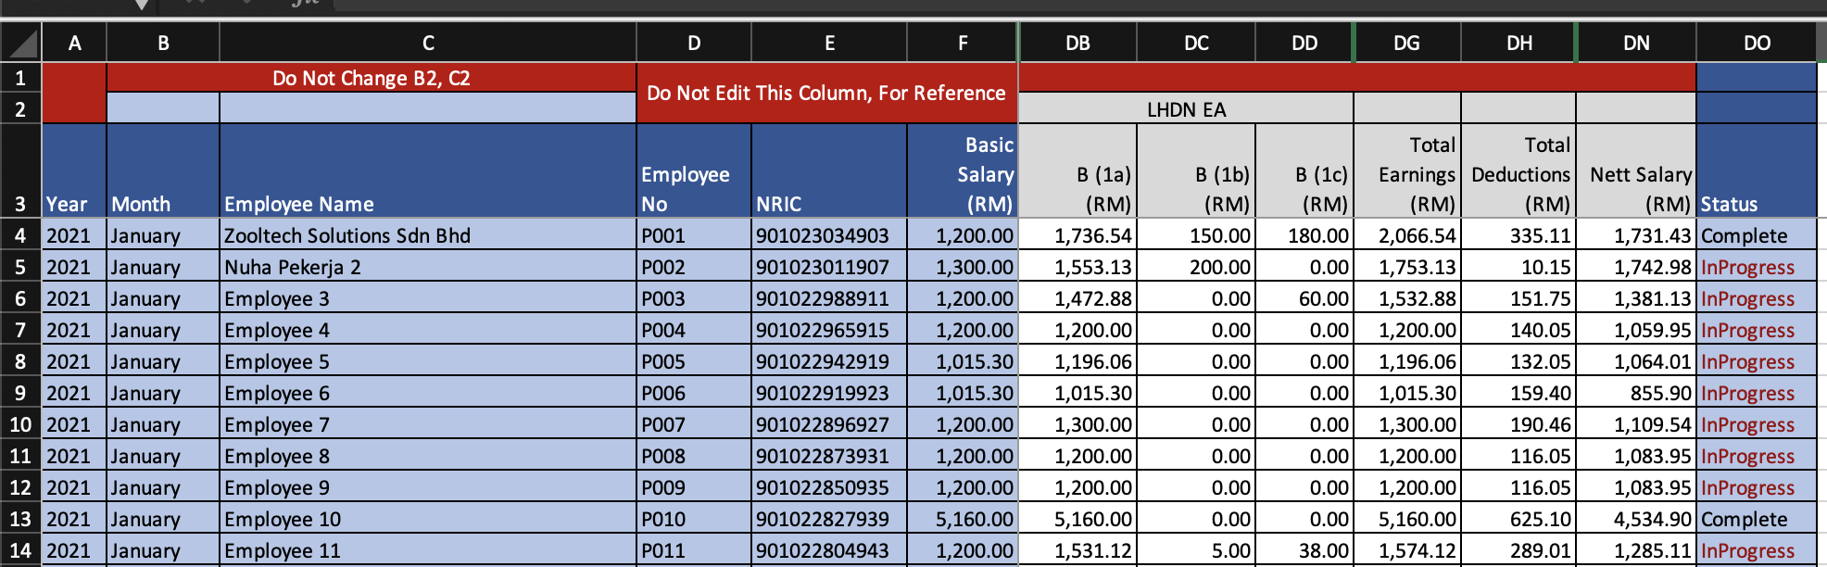The width and height of the screenshot is (1827, 567).
Task: Select B (1b) value '150.00'
Action: click(x=1196, y=235)
